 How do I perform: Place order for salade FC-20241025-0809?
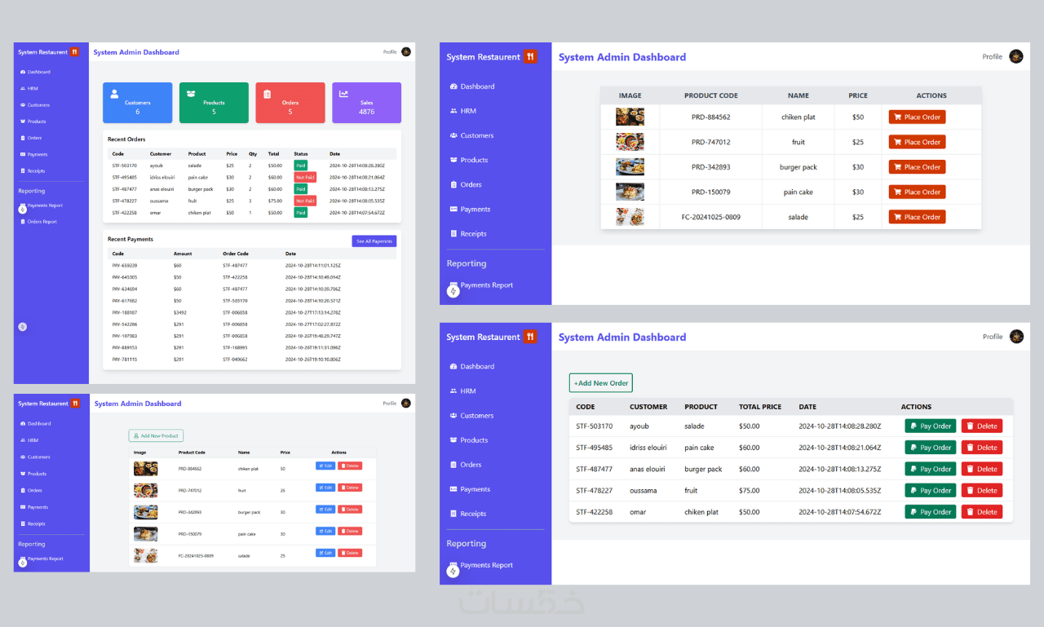pyautogui.click(x=917, y=217)
